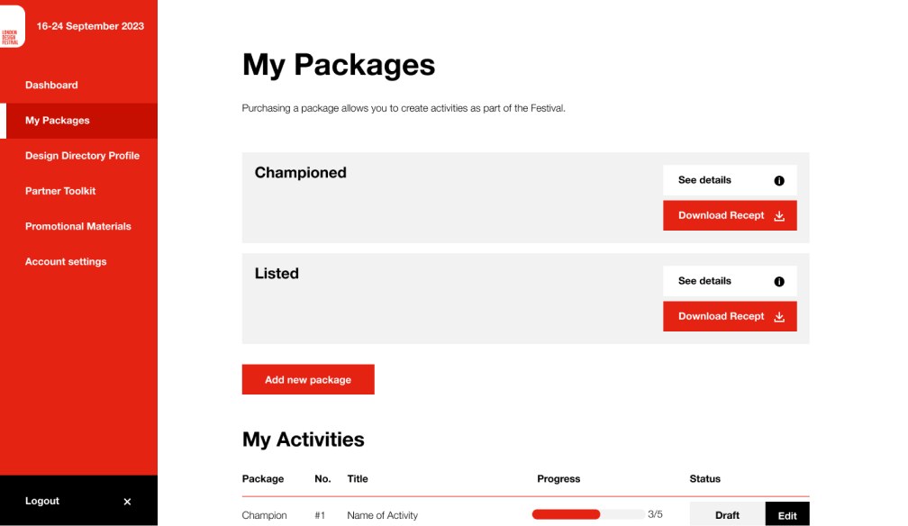Click the 3/5 progress bar
The height and width of the screenshot is (526, 908).
point(588,513)
